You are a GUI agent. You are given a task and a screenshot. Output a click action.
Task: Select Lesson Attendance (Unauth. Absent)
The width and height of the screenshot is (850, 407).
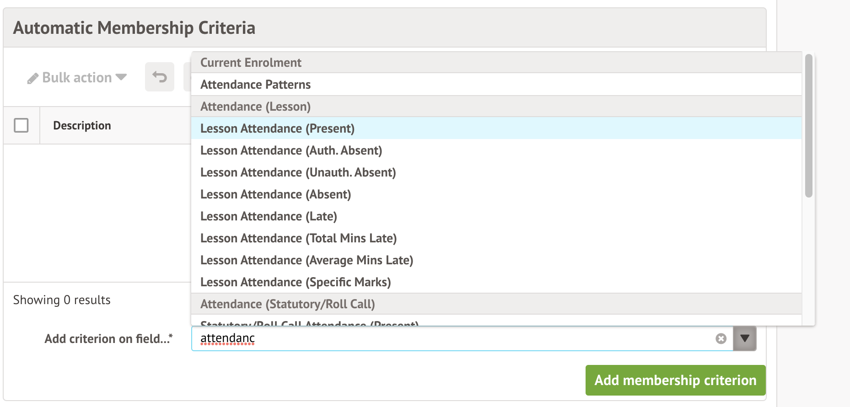[x=298, y=172]
